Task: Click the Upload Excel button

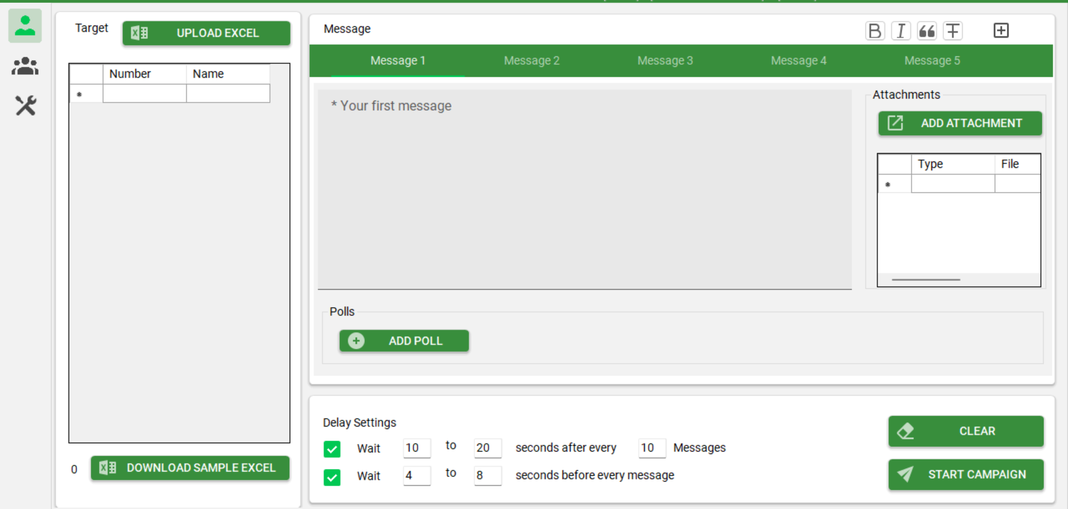Action: [206, 33]
